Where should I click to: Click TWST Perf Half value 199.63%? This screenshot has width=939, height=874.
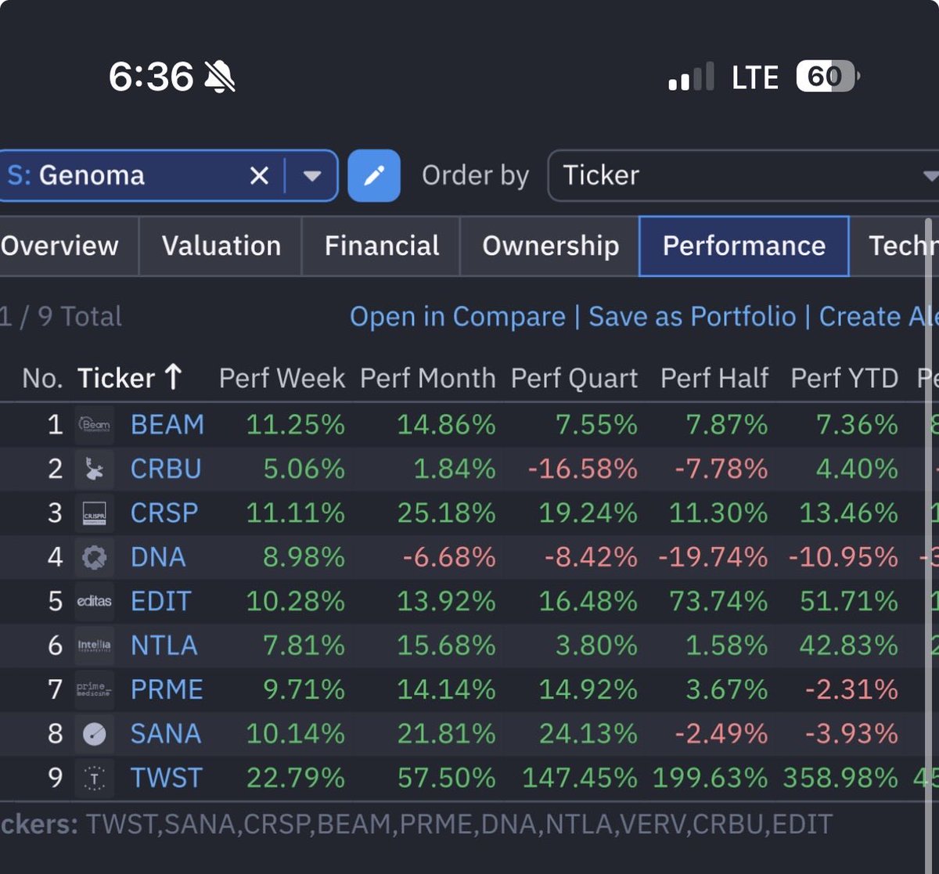(x=711, y=778)
